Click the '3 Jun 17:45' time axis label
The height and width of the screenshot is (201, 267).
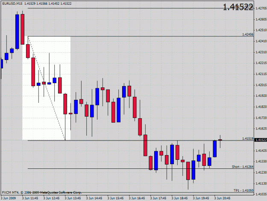coord(158,198)
